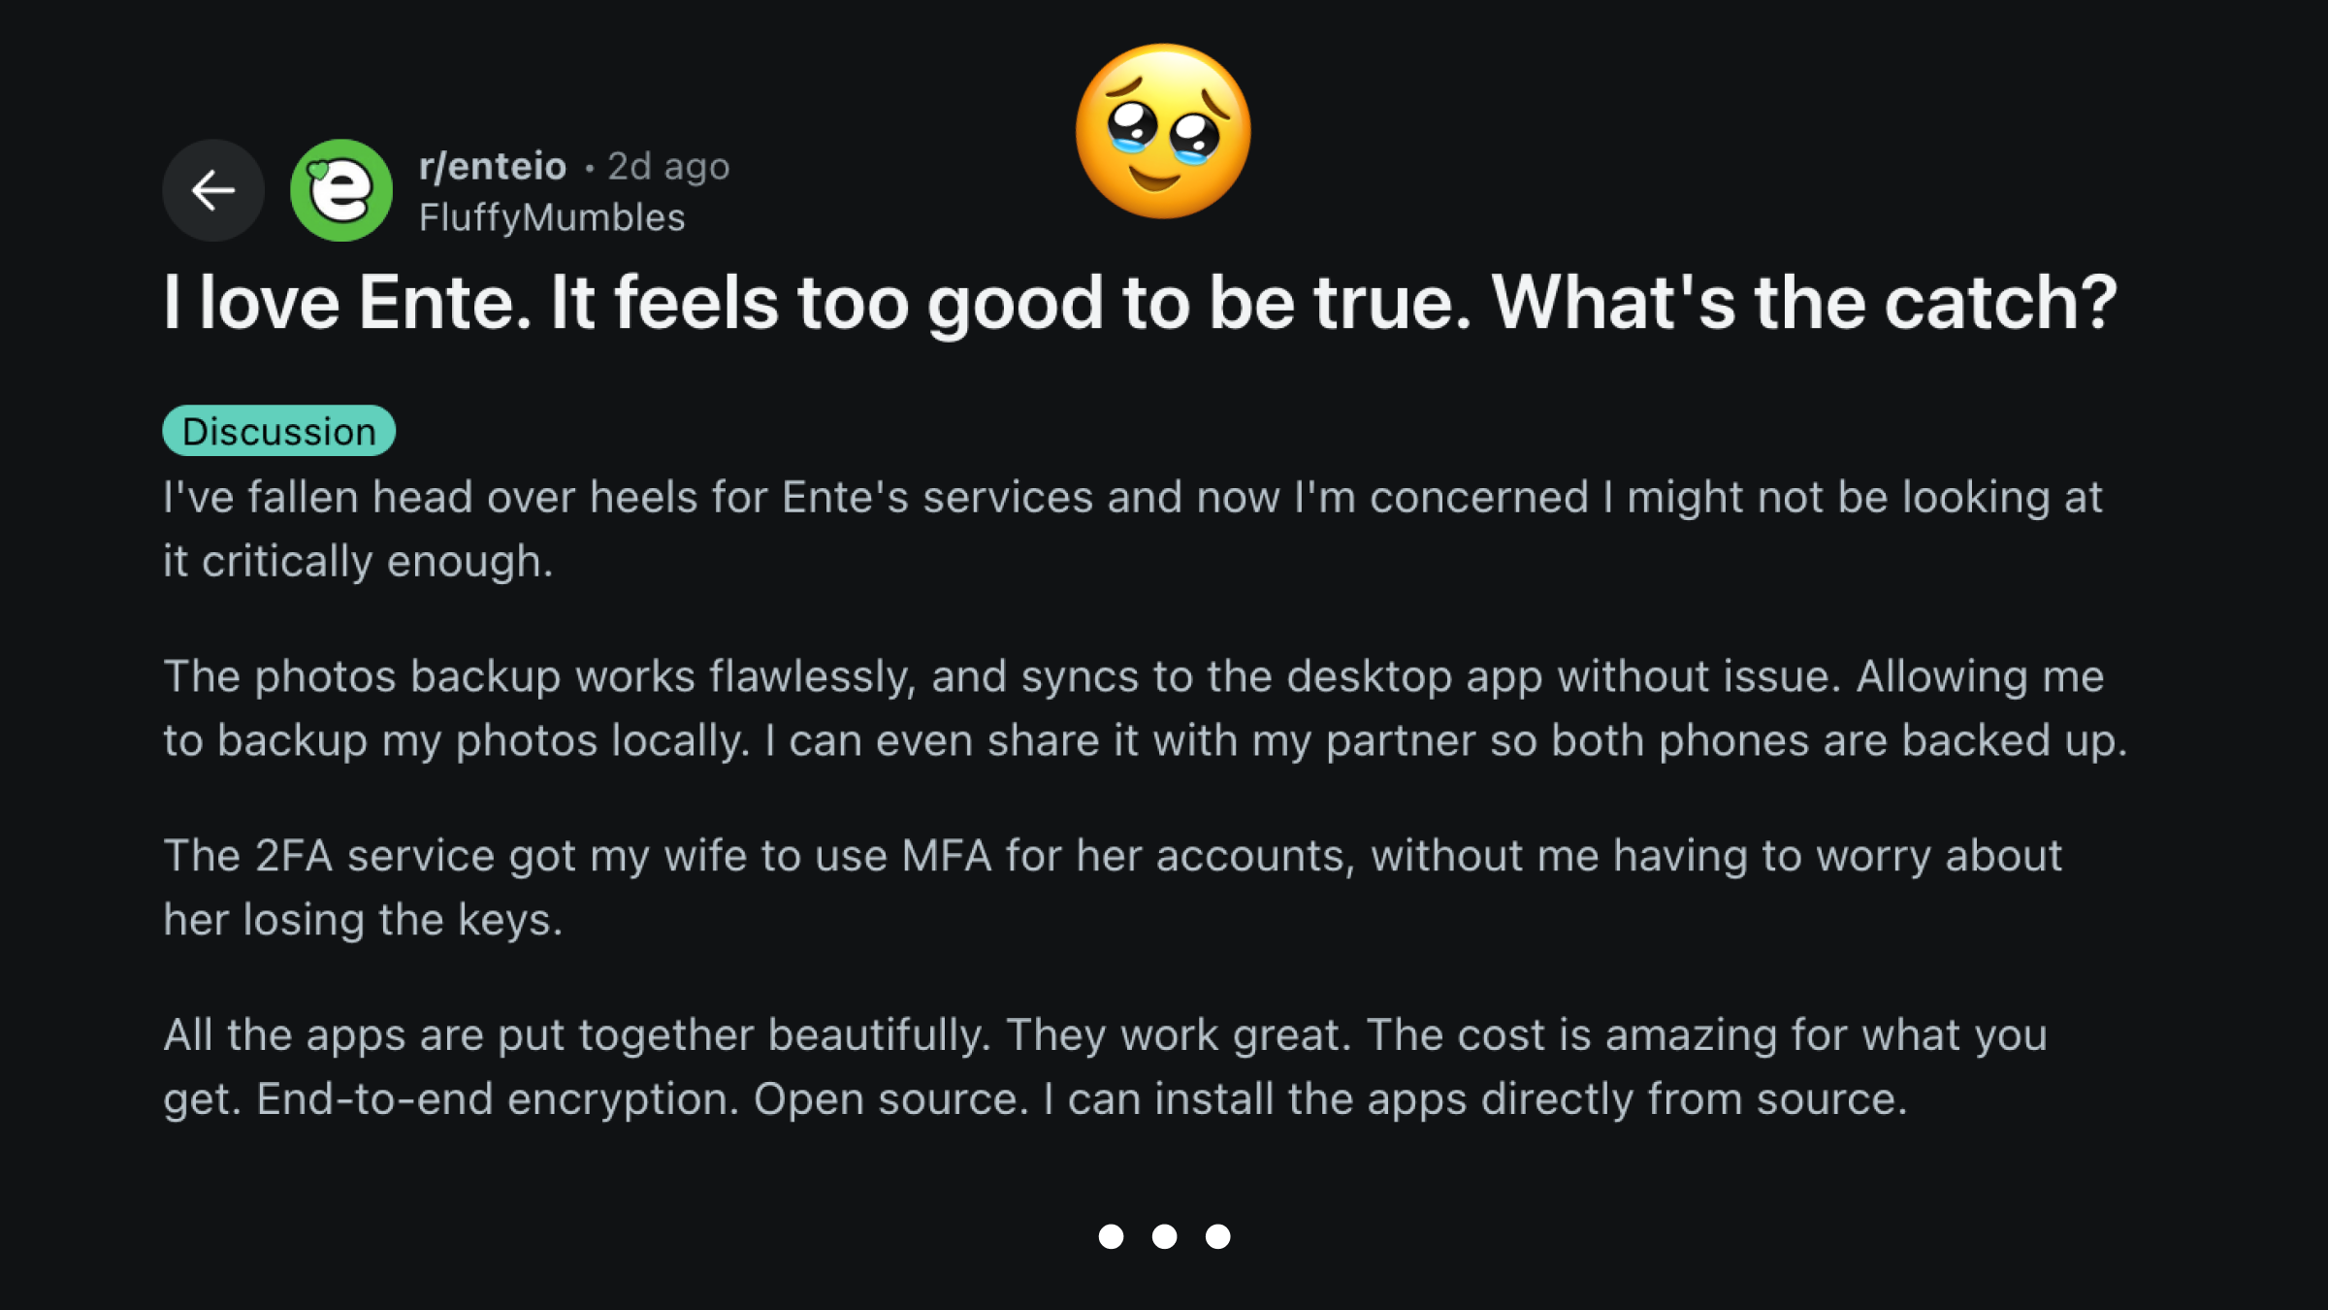2328x1310 pixels.
Task: Click the teary-eyed emoji above the post
Action: (1163, 132)
